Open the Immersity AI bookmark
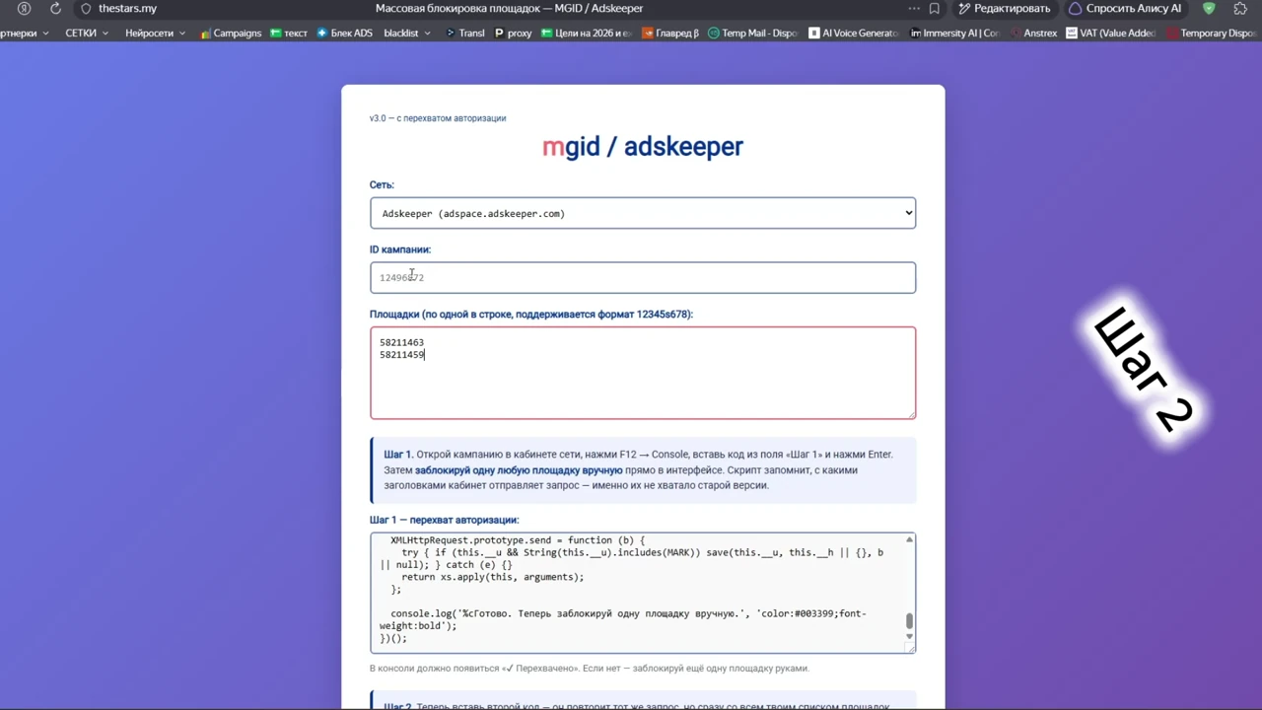The image size is (1262, 710). click(954, 34)
